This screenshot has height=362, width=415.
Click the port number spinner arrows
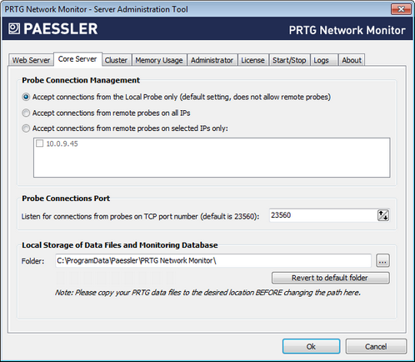(x=383, y=215)
